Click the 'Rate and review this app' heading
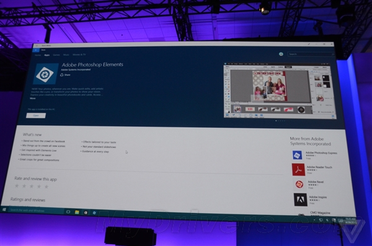Viewport: 372px width, 246px height. [x=35, y=179]
